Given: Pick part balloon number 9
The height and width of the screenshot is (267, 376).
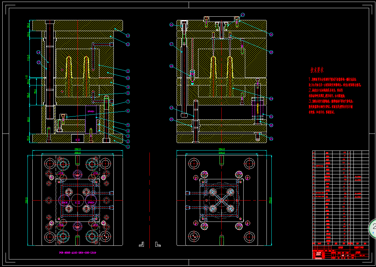Looking at the screenshot, I should point(128,87).
